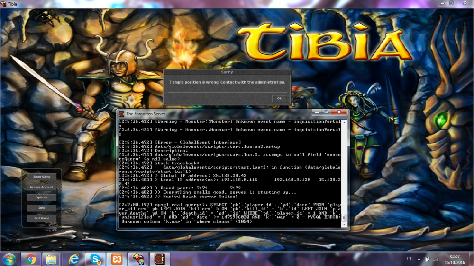Close the Tibia client window
Viewport: 474px width, 266px height.
(x=465, y=3)
